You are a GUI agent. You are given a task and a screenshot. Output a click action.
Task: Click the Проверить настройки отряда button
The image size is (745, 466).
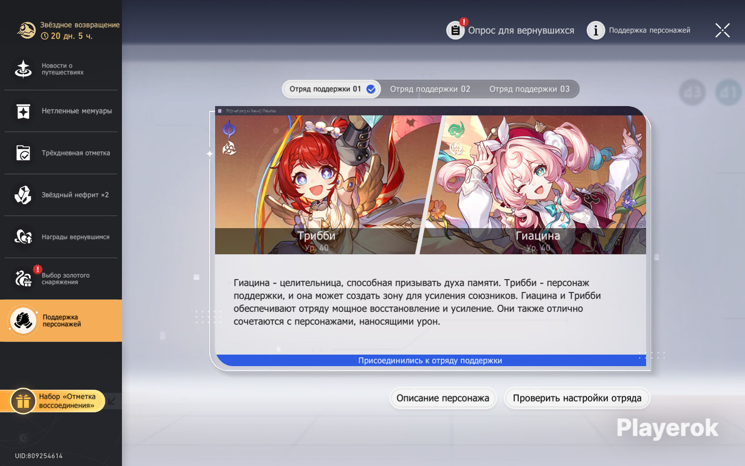tap(577, 398)
